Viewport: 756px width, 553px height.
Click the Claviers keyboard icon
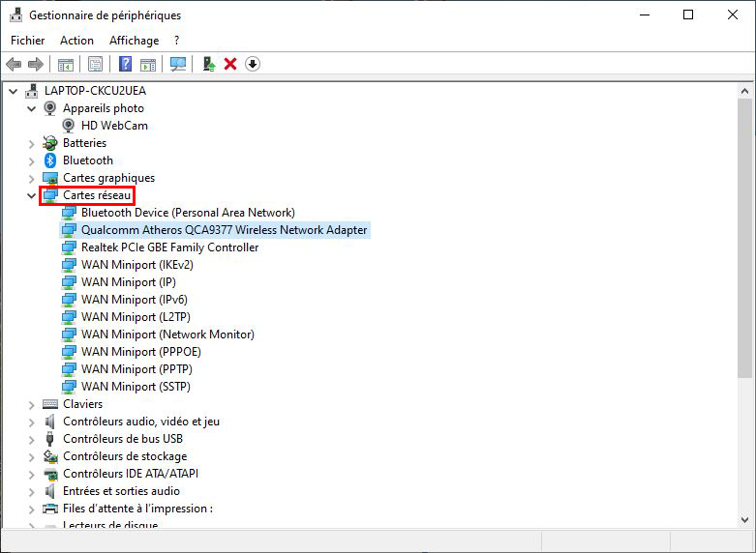pyautogui.click(x=50, y=404)
